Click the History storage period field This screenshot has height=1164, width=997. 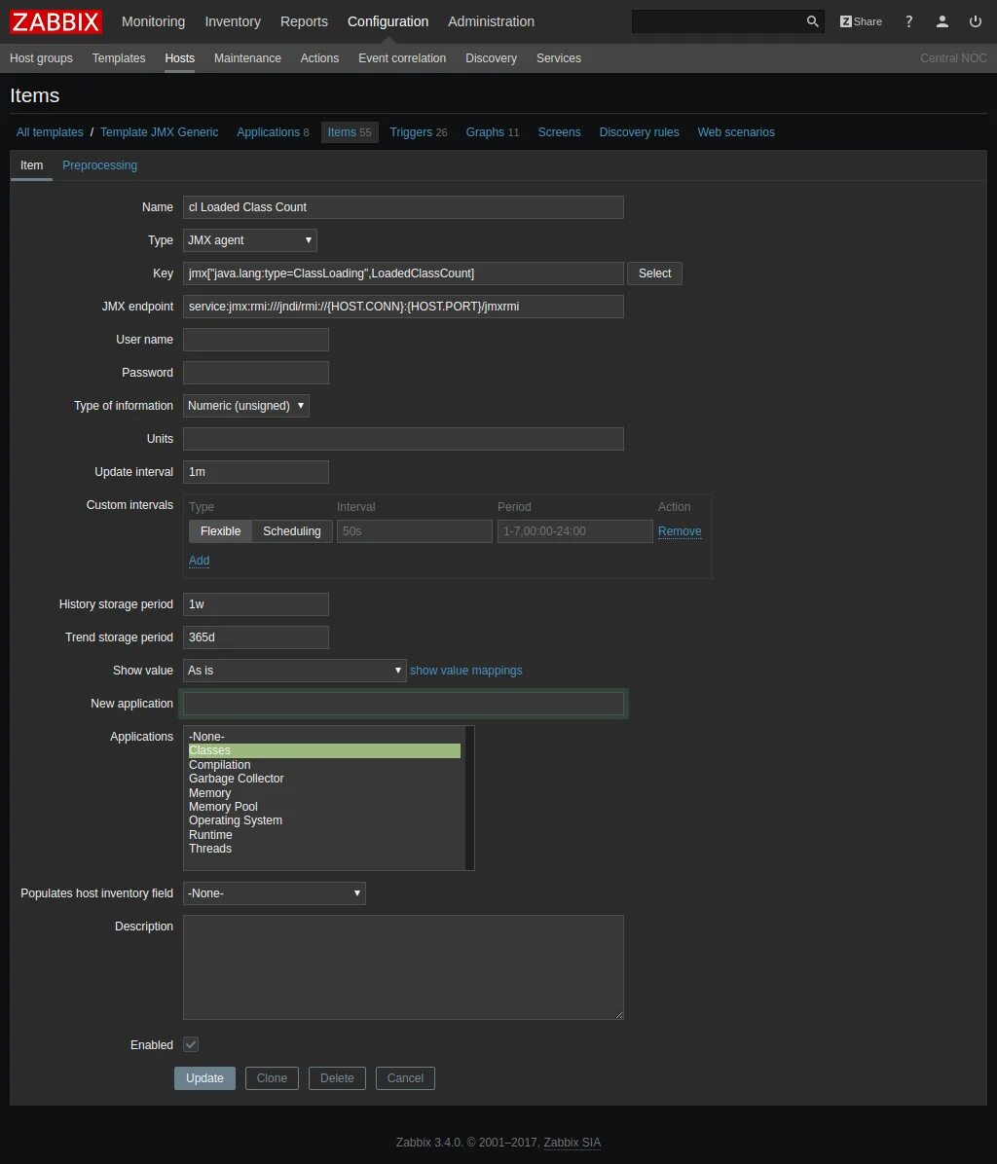pyautogui.click(x=256, y=604)
